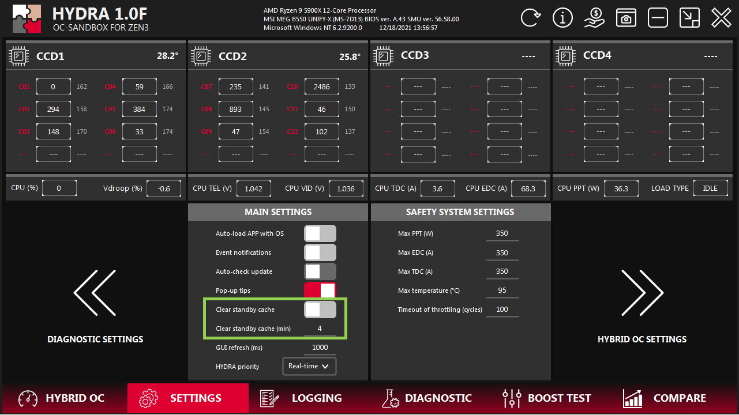Click the AMD Ryzen 9 5900X processor text

320,10
